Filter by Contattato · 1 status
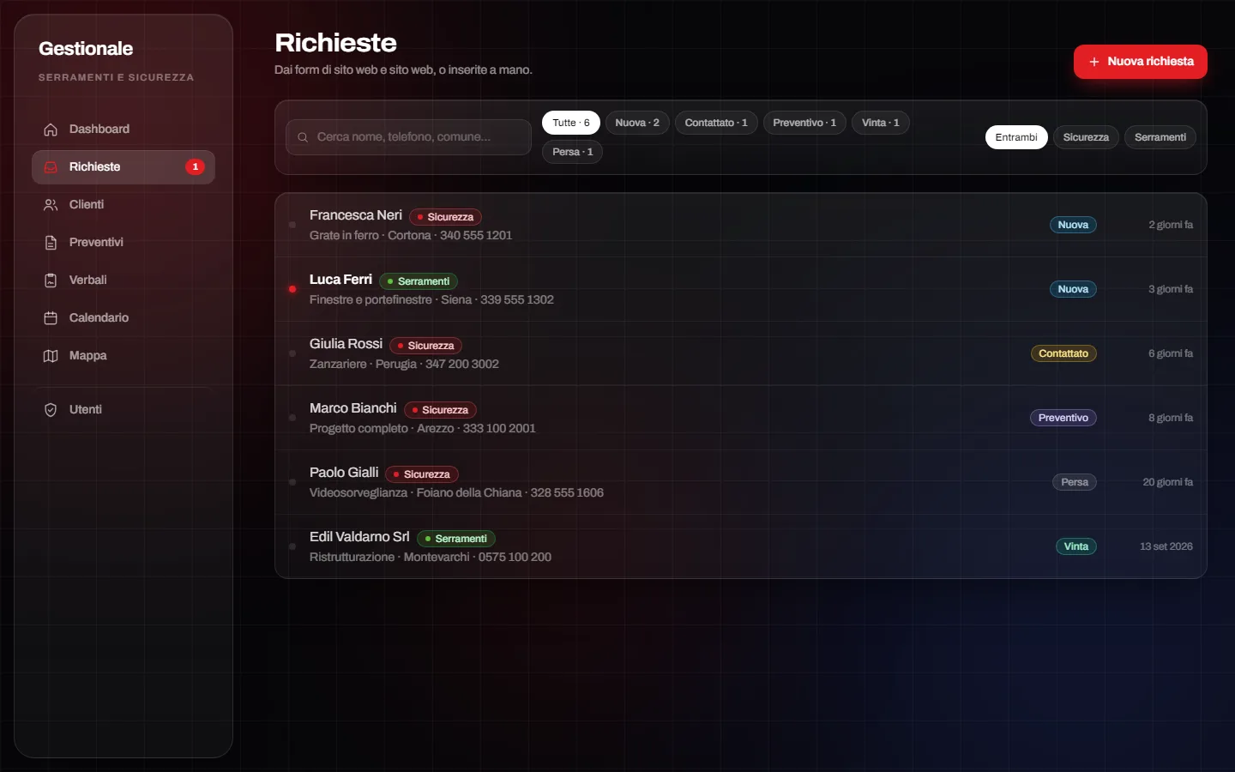 click(716, 123)
